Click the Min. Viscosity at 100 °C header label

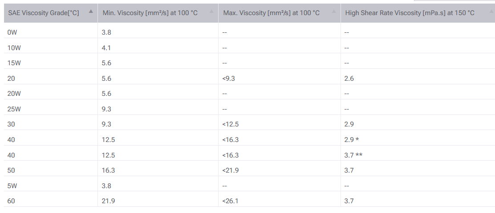pyautogui.click(x=150, y=13)
